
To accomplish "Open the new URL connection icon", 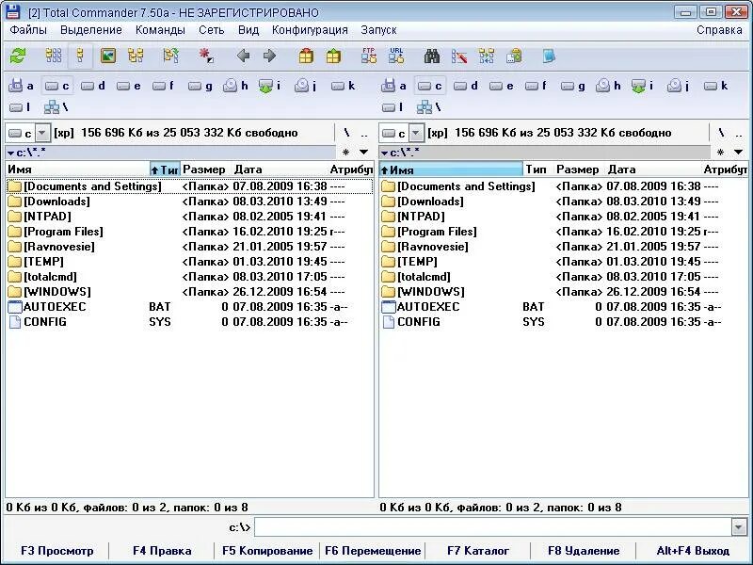I will pyautogui.click(x=396, y=56).
